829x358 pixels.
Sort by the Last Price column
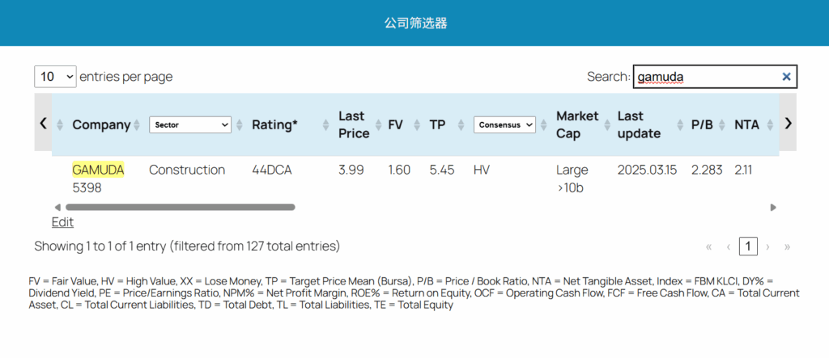pyautogui.click(x=352, y=124)
